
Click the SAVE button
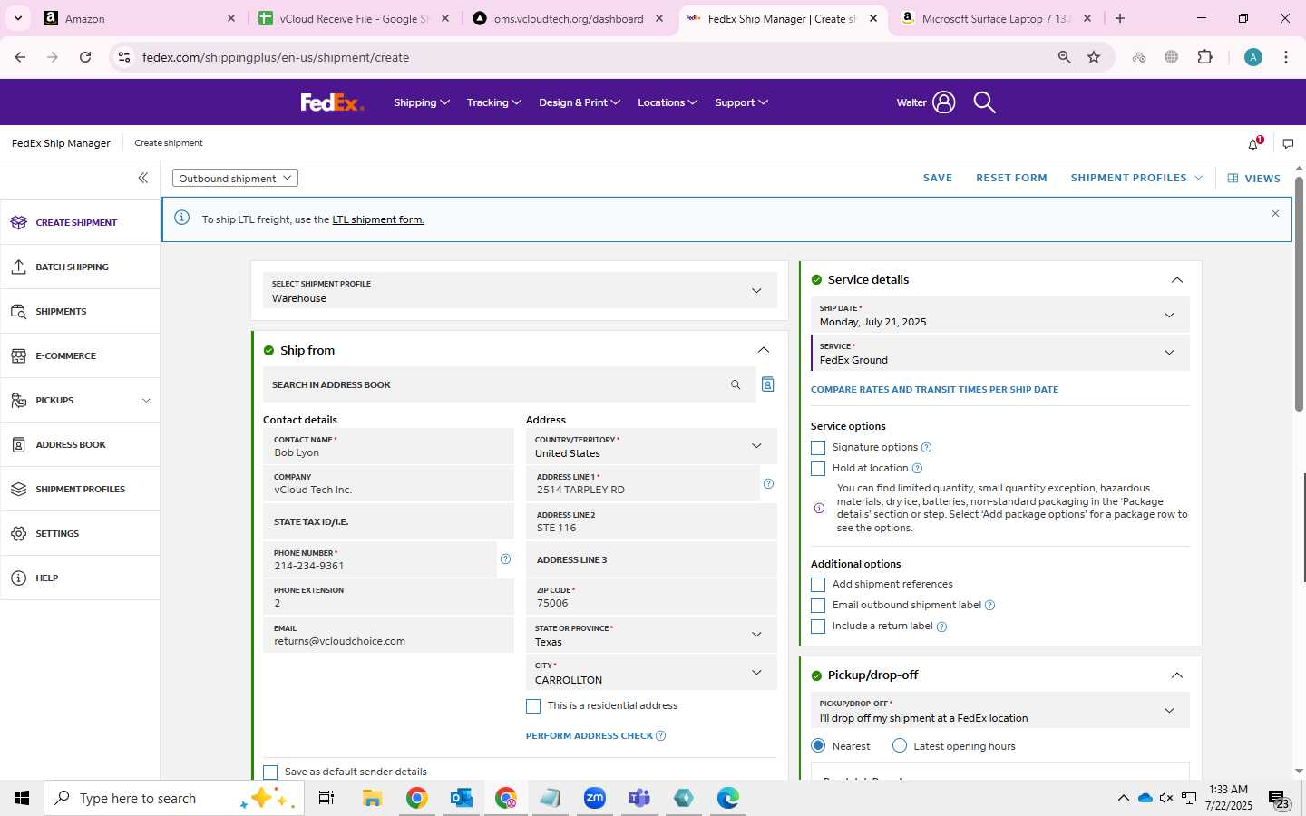pos(938,178)
